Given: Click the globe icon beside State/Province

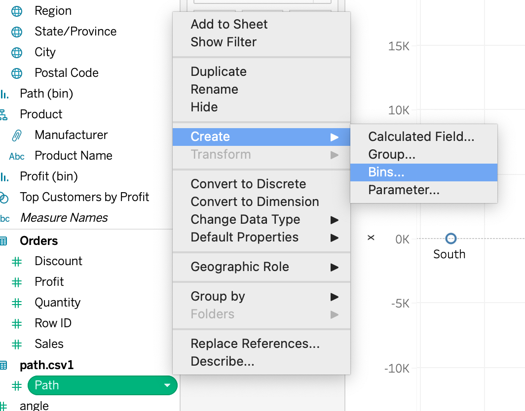Looking at the screenshot, I should (17, 32).
